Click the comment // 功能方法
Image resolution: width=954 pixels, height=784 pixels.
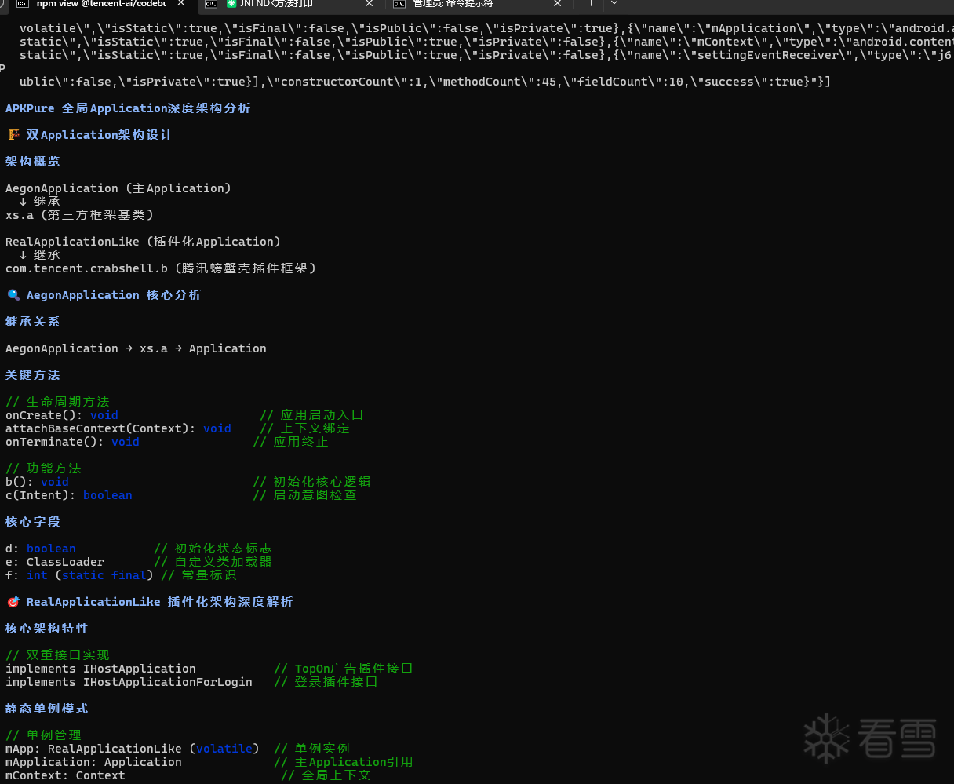[x=43, y=469]
